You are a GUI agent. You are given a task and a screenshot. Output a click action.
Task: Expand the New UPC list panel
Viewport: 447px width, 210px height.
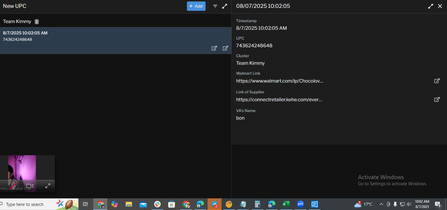225,6
